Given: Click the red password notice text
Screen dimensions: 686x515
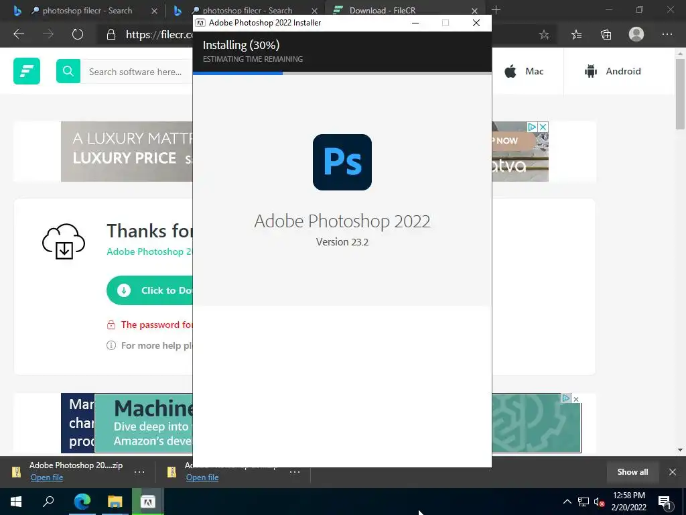Looking at the screenshot, I should tap(157, 325).
